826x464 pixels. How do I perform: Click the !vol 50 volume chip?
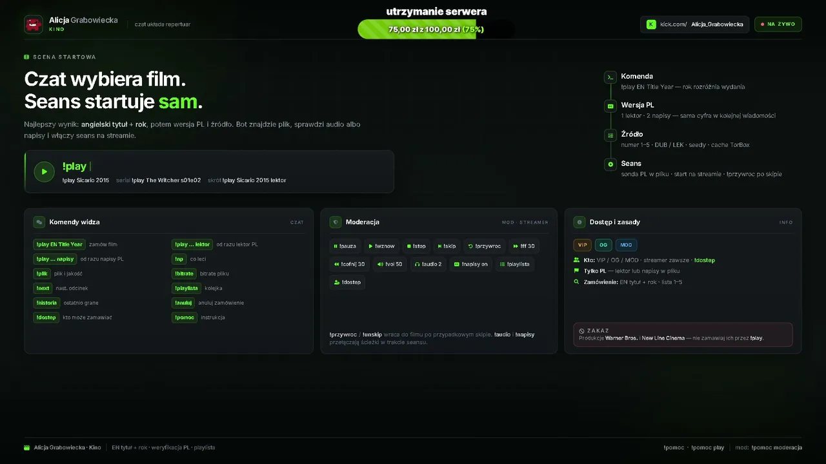(390, 264)
